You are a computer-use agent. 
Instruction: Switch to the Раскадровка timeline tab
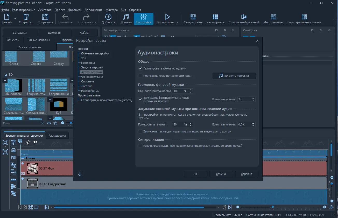[x=57, y=135]
